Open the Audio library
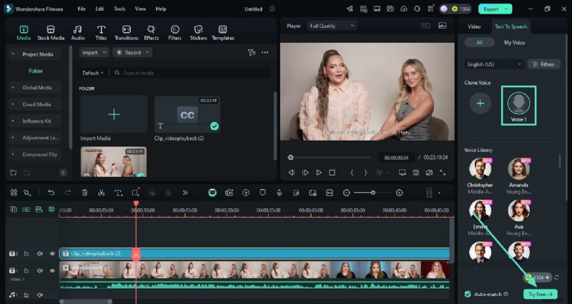This screenshot has width=572, height=304. pos(78,33)
